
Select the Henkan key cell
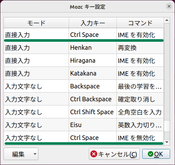(93, 47)
